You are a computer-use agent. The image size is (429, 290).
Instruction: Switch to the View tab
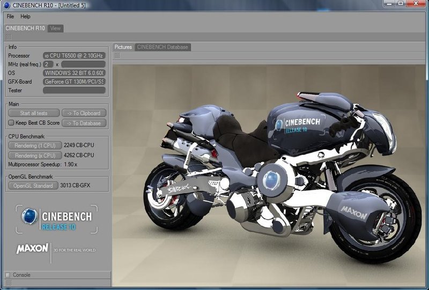pyautogui.click(x=55, y=28)
